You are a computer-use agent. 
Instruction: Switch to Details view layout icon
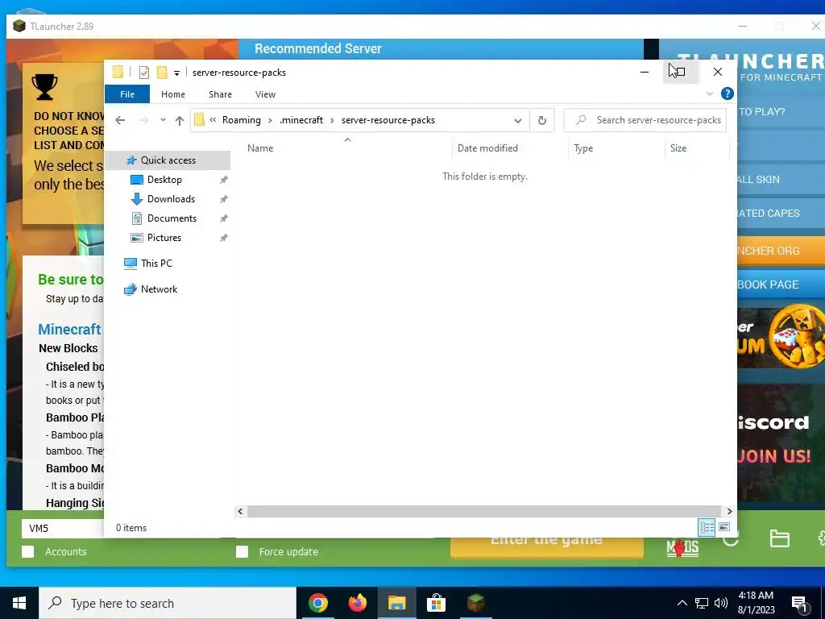[x=707, y=527]
